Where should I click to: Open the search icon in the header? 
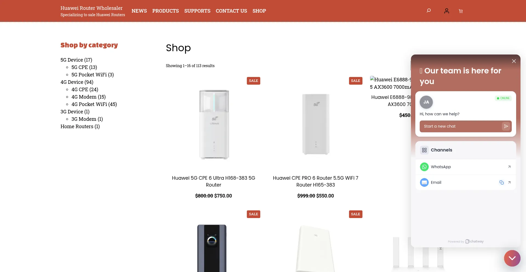click(428, 11)
